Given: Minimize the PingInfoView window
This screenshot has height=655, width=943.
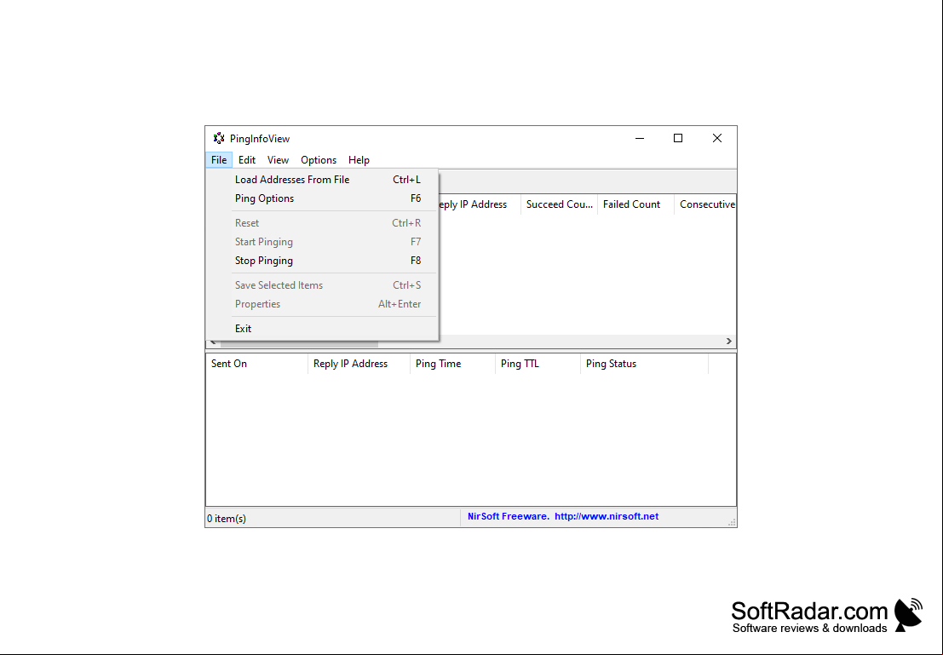Looking at the screenshot, I should click(640, 138).
